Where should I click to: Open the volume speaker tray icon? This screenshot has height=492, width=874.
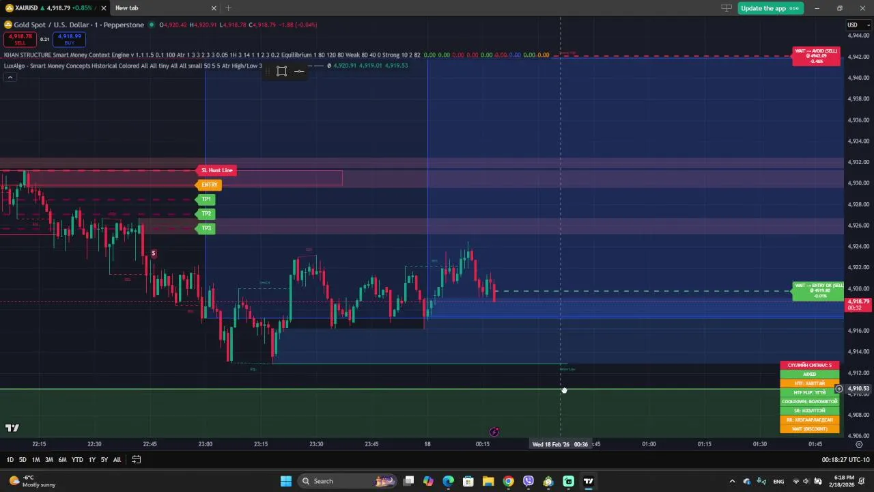[x=805, y=481]
